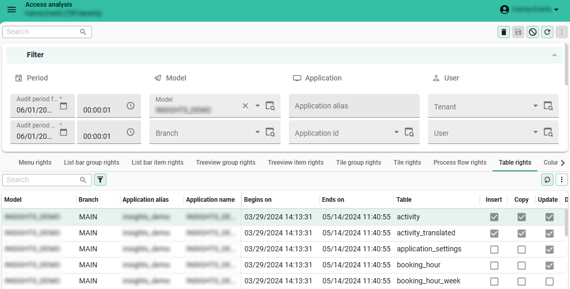
Task: Open lookup for the Model field
Action: (x=270, y=106)
